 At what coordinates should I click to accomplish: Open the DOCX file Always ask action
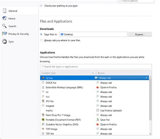pyautogui.click(x=106, y=83)
